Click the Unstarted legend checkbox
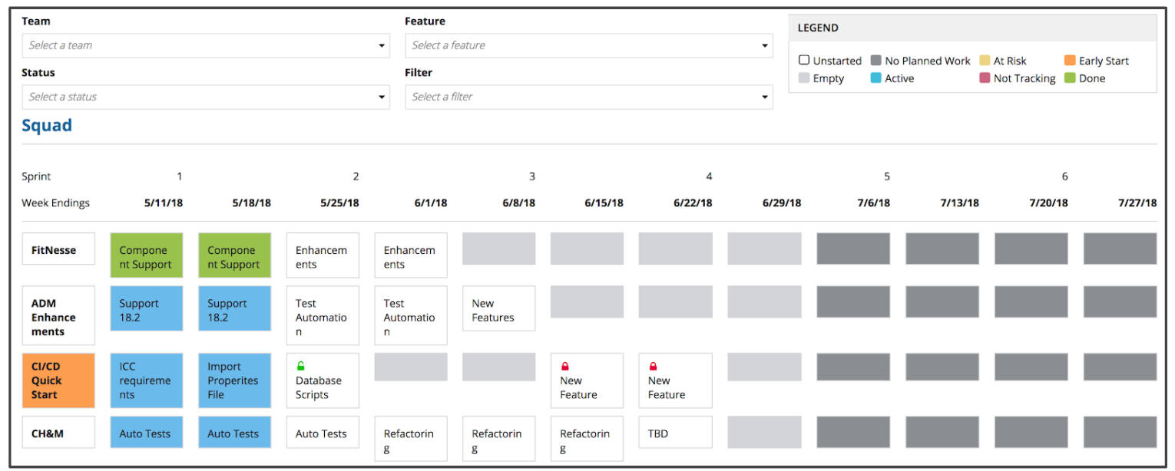Viewport: 1175px width, 471px height. click(804, 61)
